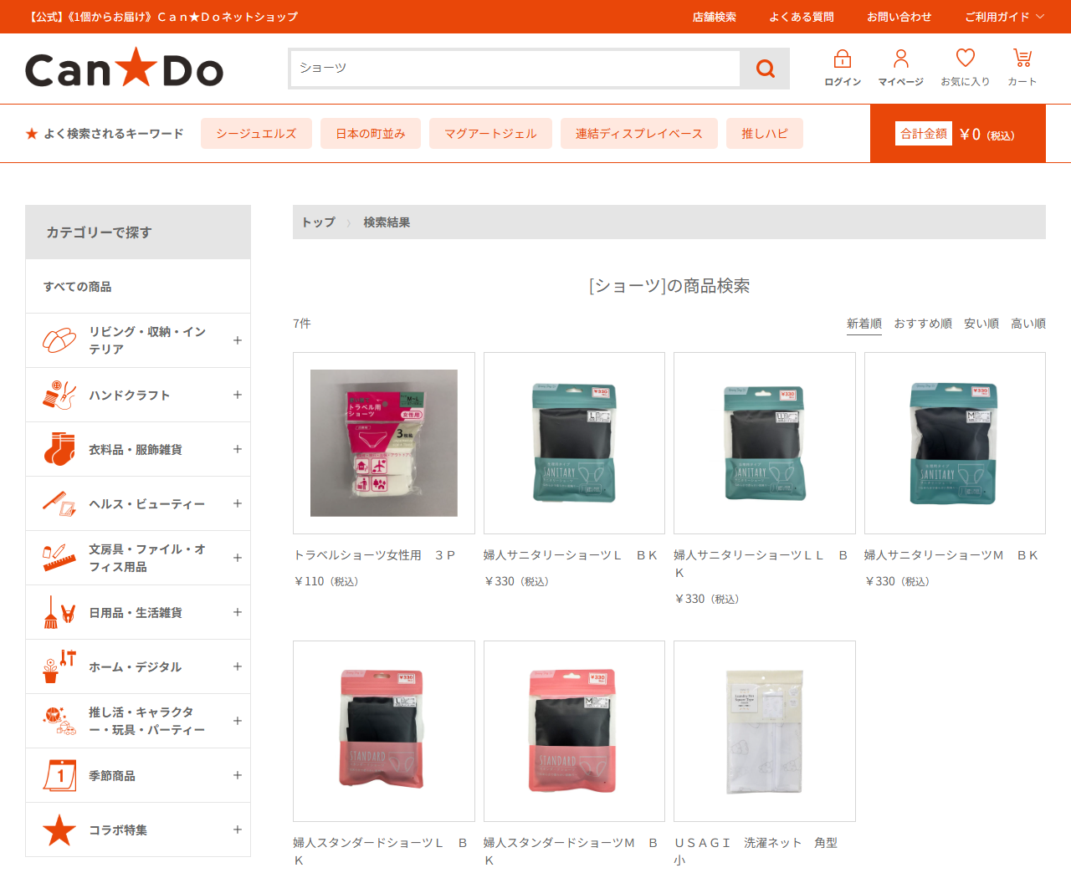Viewport: 1071px width, 878px height.
Task: Open トラベルショーツ女性用 3P product thumbnail
Action: pyautogui.click(x=384, y=443)
